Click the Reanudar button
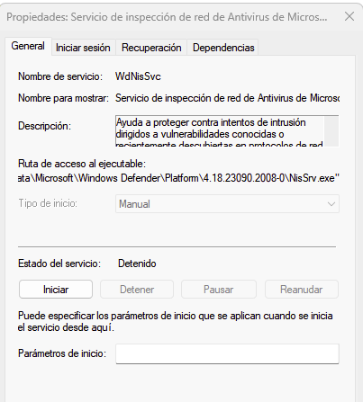Viewport: 363px width, 402px height. [x=302, y=290]
